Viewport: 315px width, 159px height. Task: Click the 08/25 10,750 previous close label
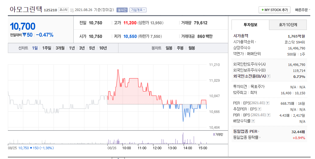31,148
